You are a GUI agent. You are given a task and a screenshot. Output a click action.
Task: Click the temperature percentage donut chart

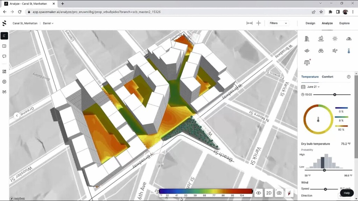(318, 119)
